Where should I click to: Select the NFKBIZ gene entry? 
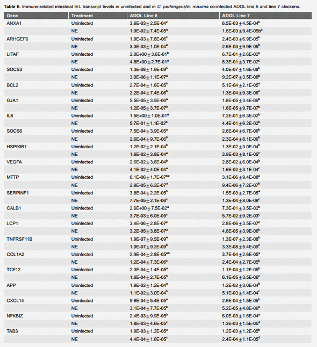pos(15,316)
